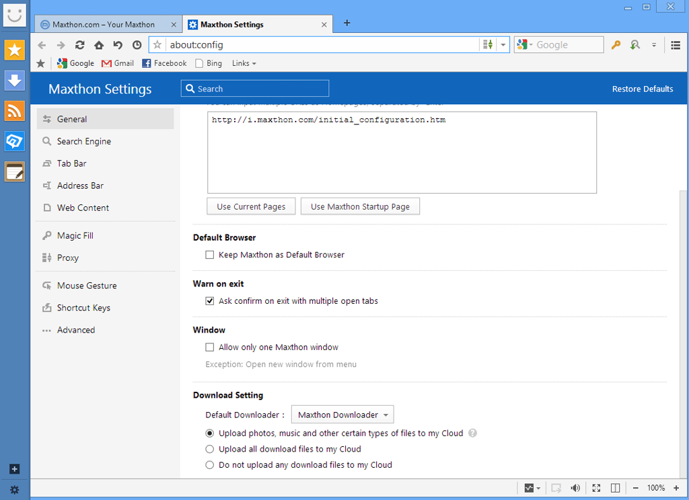Enter full screen via status bar icon
Screen dimensions: 689x500
(x=596, y=488)
